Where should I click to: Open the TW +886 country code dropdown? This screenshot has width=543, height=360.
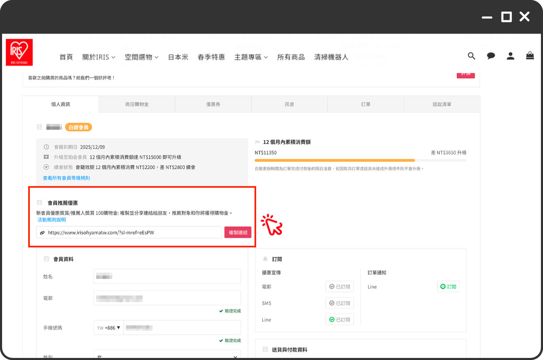tap(109, 328)
